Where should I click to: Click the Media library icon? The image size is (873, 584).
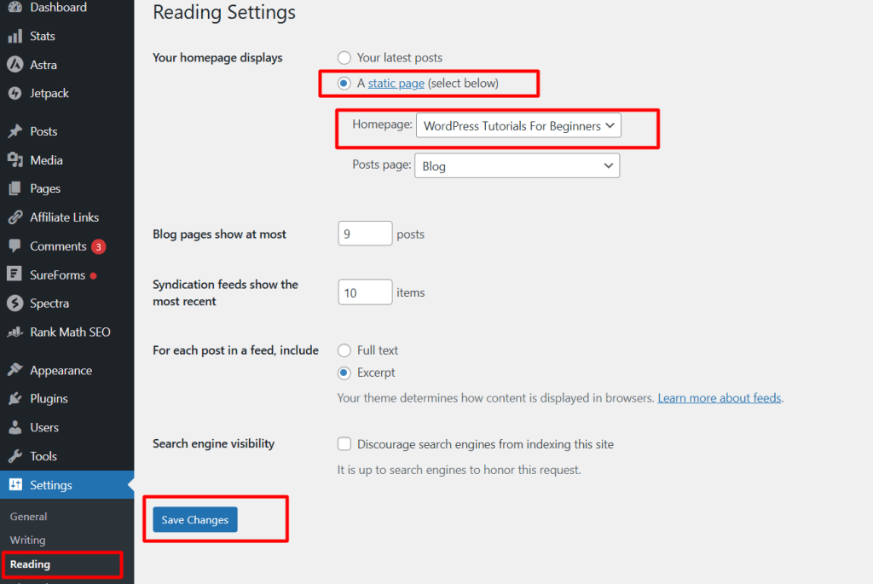[14, 160]
